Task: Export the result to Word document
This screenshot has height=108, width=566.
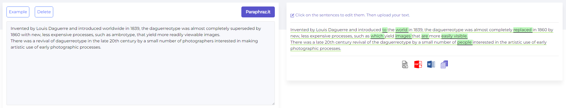Action: tap(431, 64)
